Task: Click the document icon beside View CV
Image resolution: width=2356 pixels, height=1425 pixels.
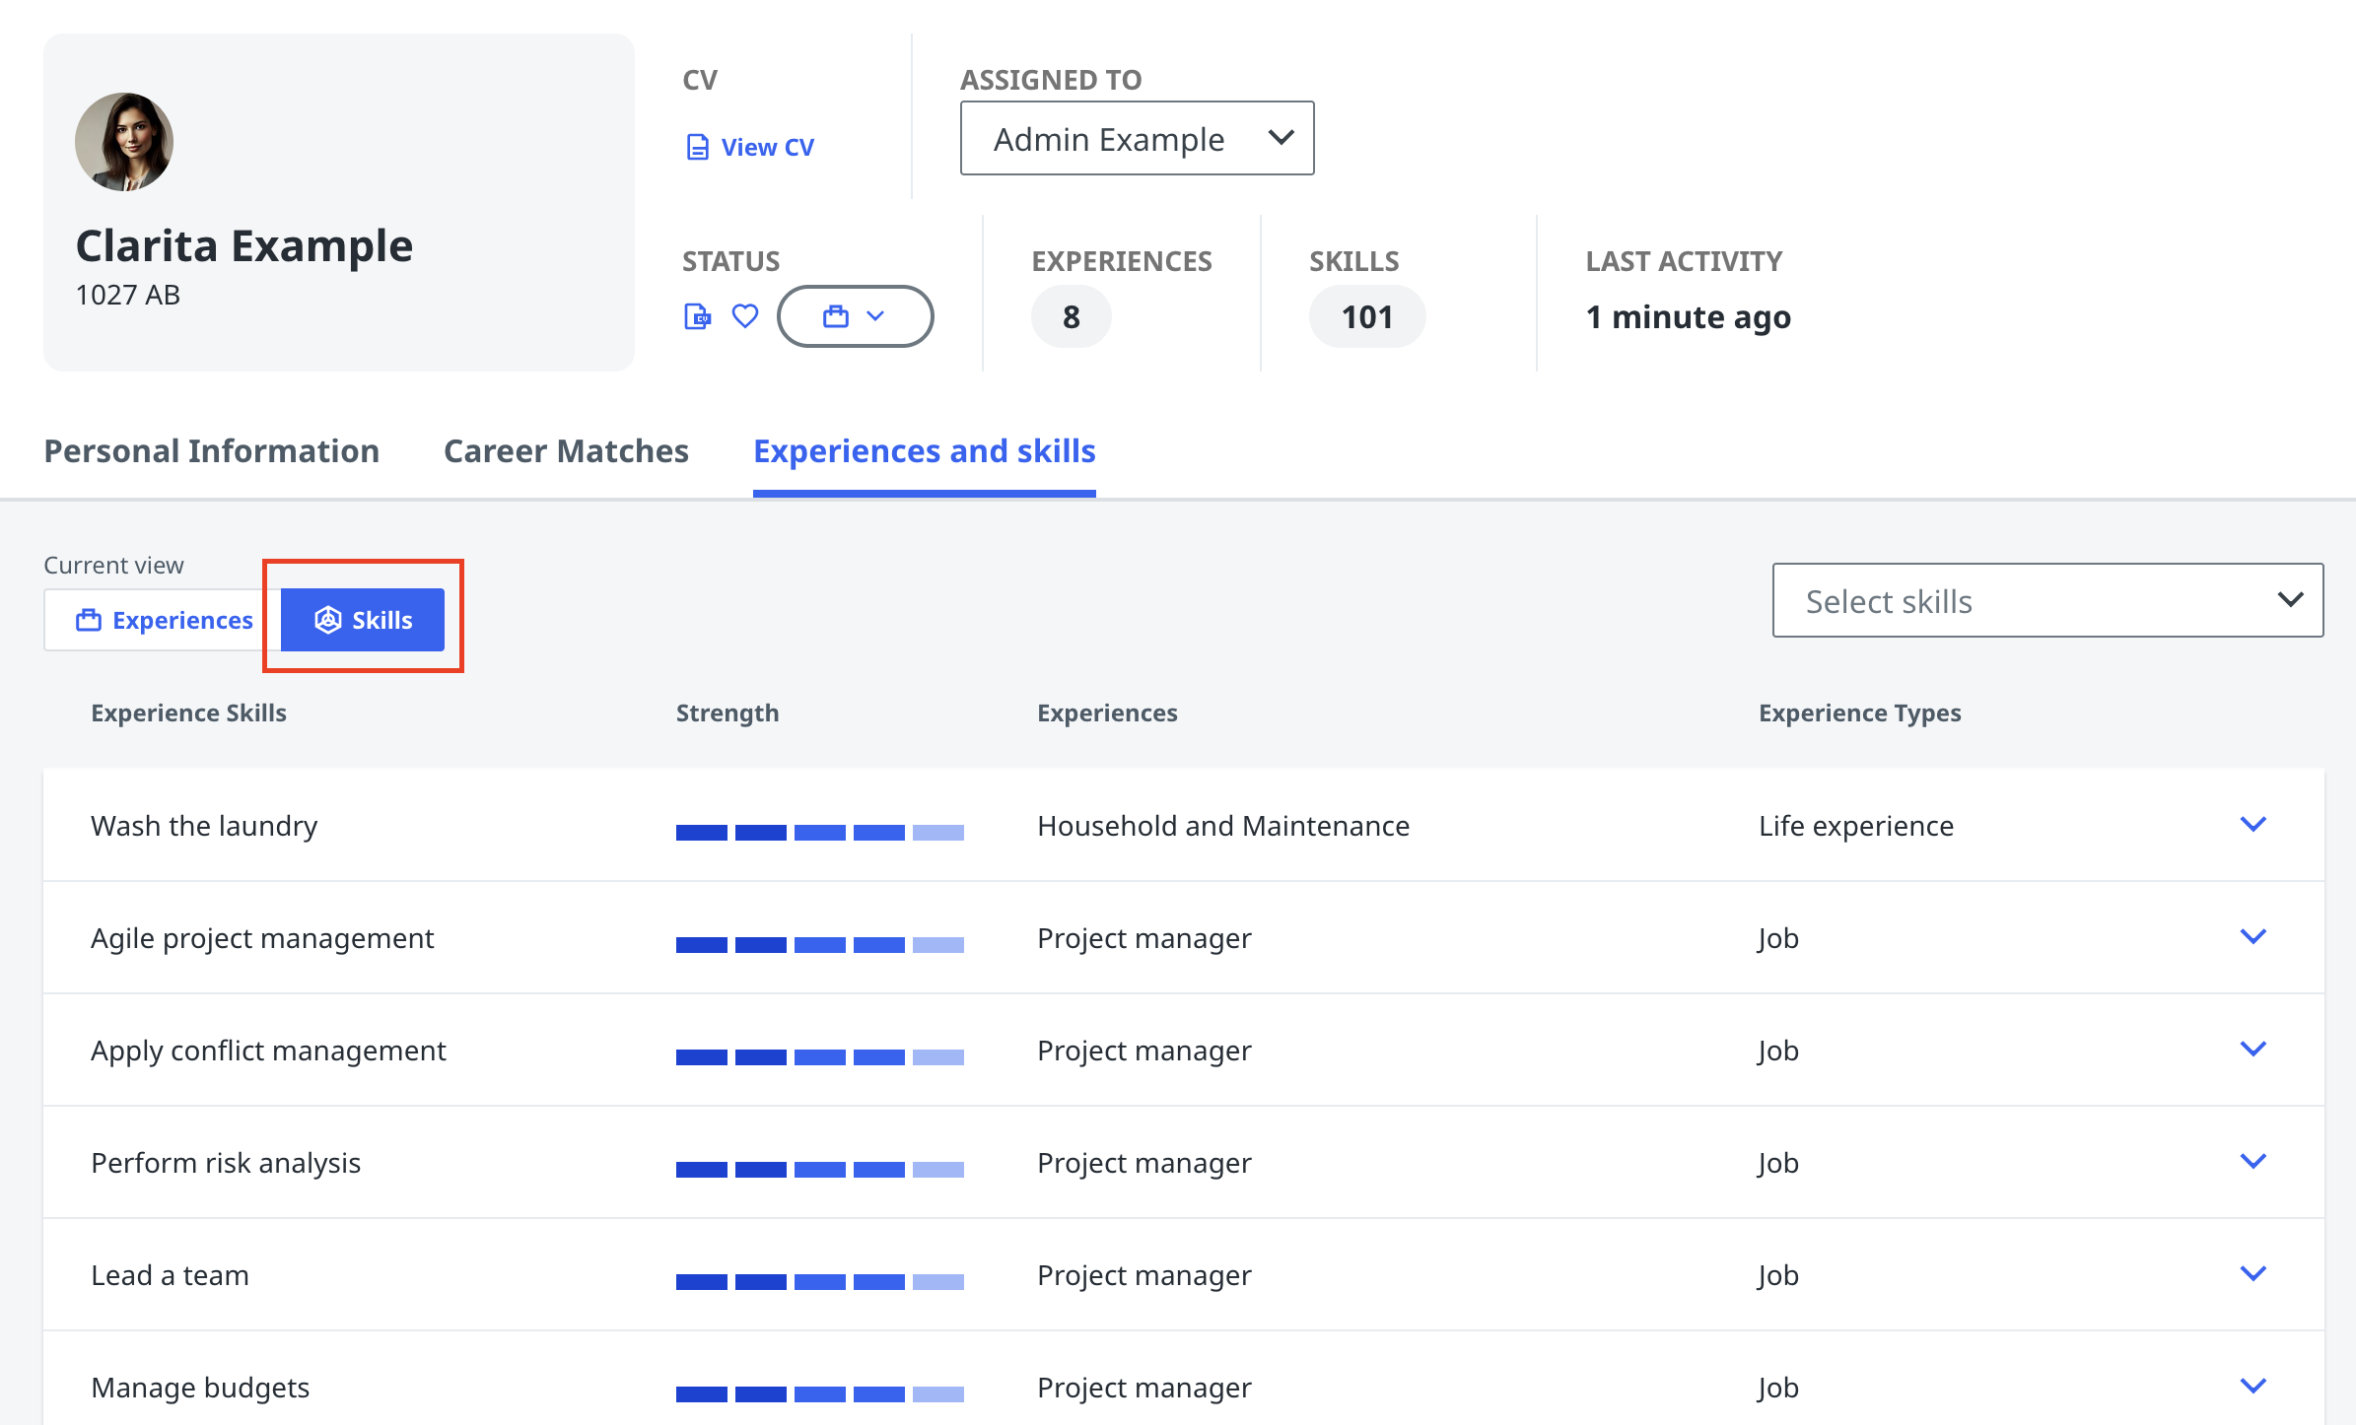Action: 697,148
